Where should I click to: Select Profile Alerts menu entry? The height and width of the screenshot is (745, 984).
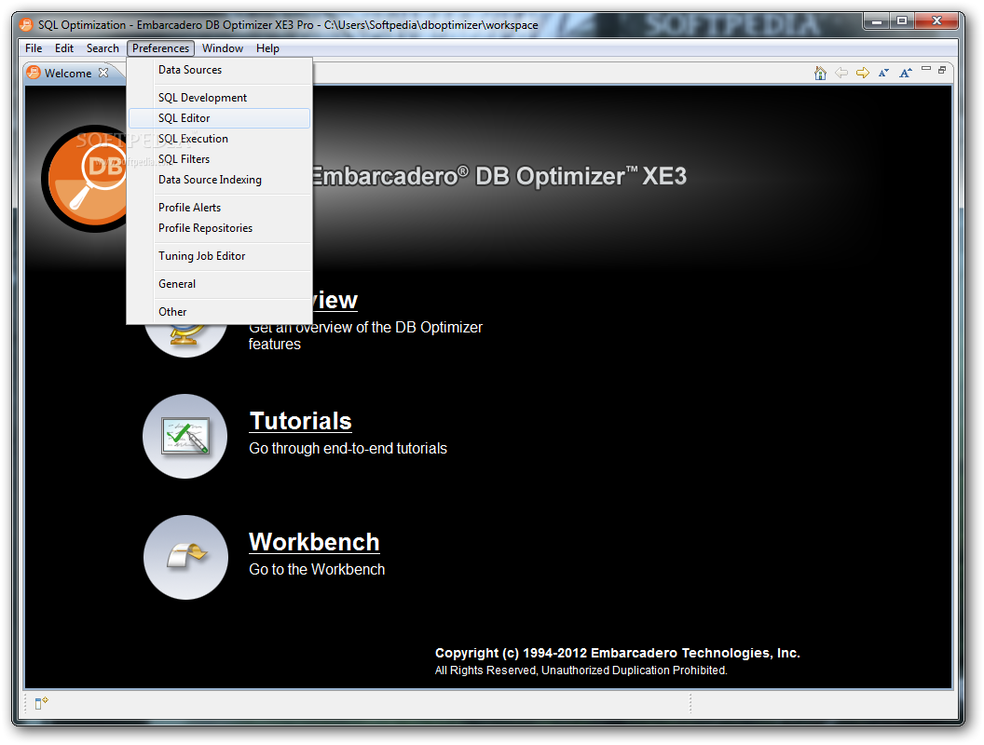pos(220,208)
